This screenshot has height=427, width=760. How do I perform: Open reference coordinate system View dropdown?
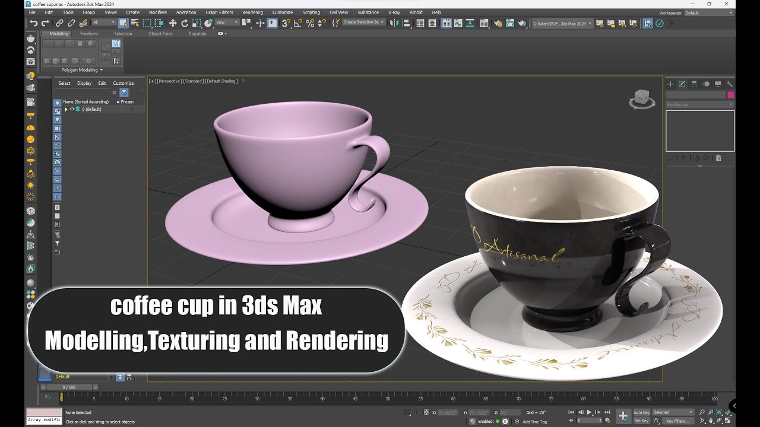pyautogui.click(x=227, y=23)
